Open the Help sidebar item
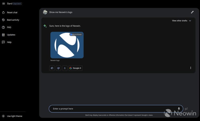The width and height of the screenshot is (200, 121). point(9,42)
